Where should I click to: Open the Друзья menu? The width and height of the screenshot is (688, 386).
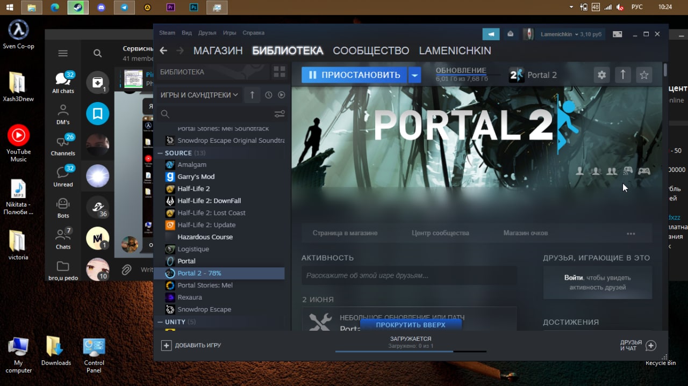click(207, 33)
